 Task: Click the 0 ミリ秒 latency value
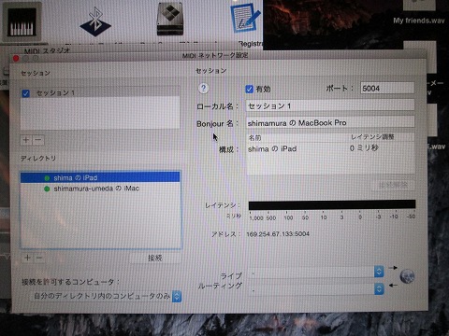pyautogui.click(x=364, y=148)
